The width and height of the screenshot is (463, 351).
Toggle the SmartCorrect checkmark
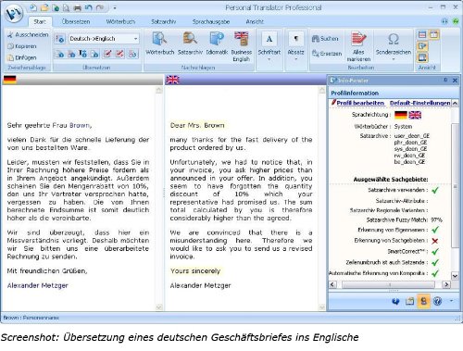pos(435,252)
